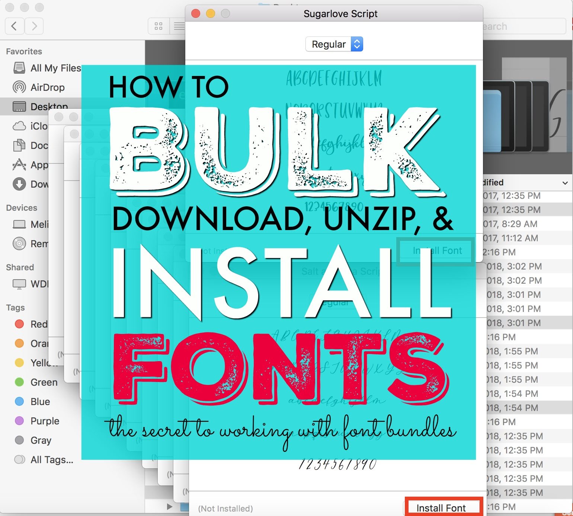The image size is (573, 516).
Task: Click the Date Modified sort chevron
Action: tap(565, 183)
